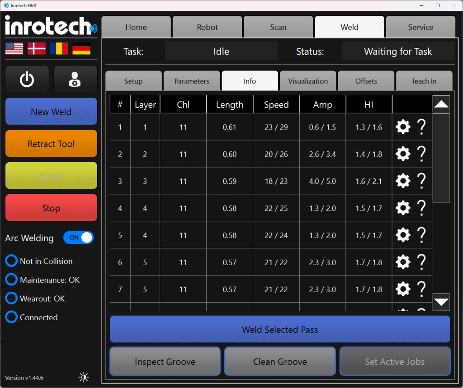Open the Parameters sub-tab
Viewport: 463px width, 388px height.
tap(192, 81)
